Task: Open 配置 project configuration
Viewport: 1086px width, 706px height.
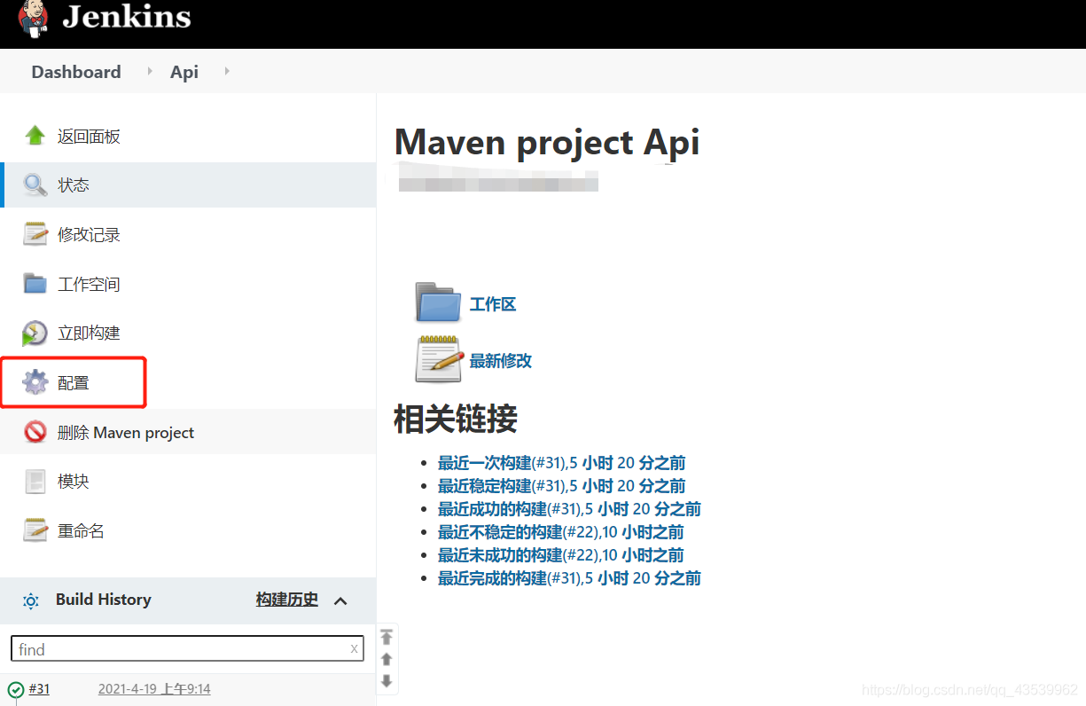Action: [74, 382]
